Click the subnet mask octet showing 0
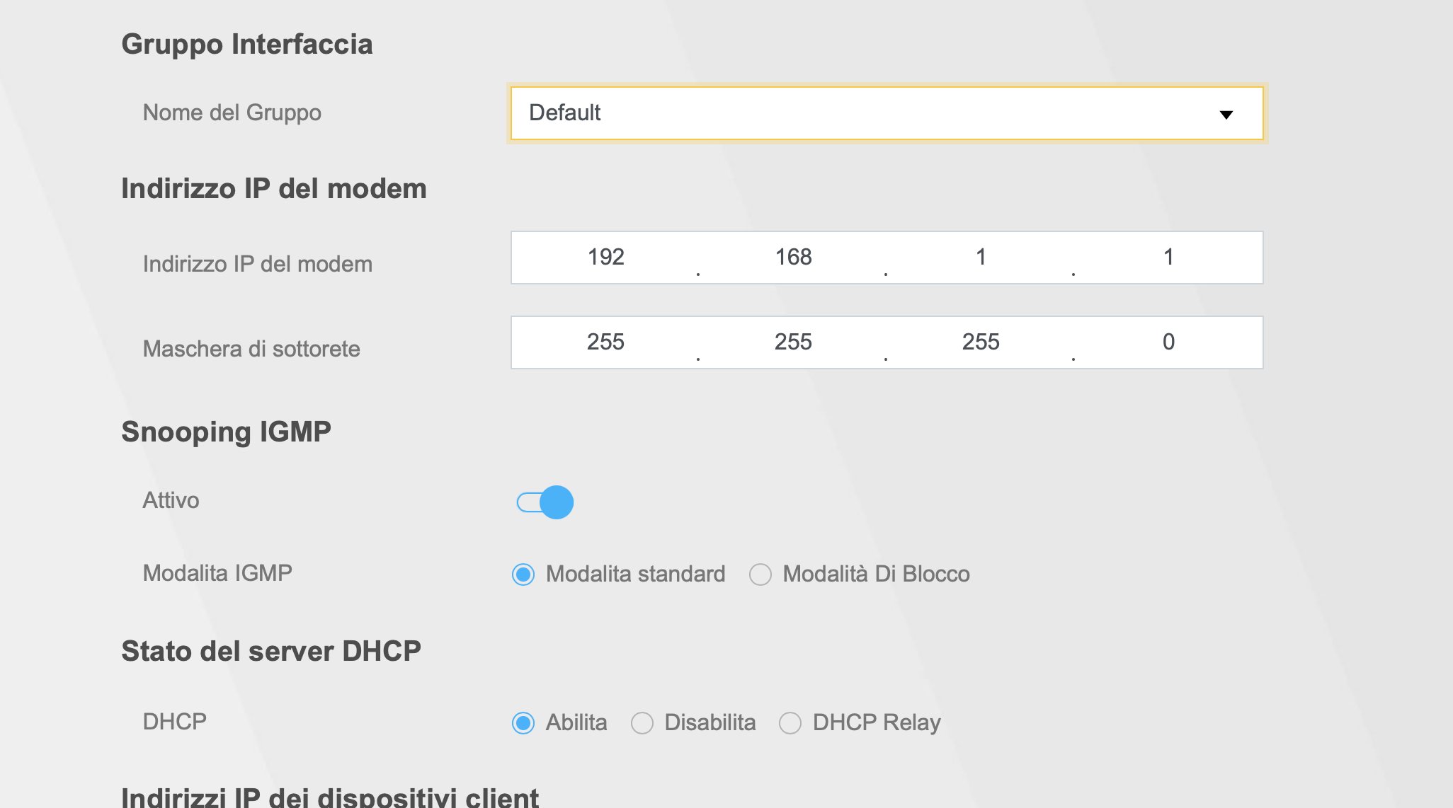 [1168, 342]
